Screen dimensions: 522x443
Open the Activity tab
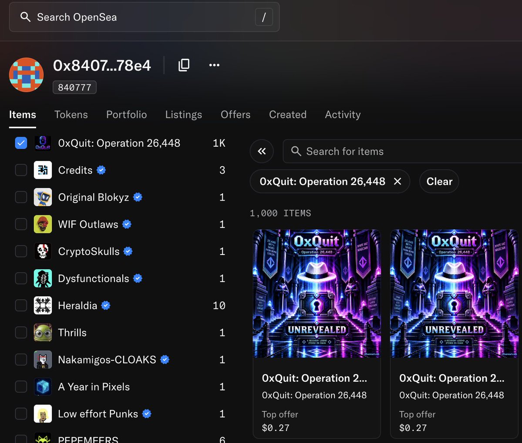tap(343, 114)
